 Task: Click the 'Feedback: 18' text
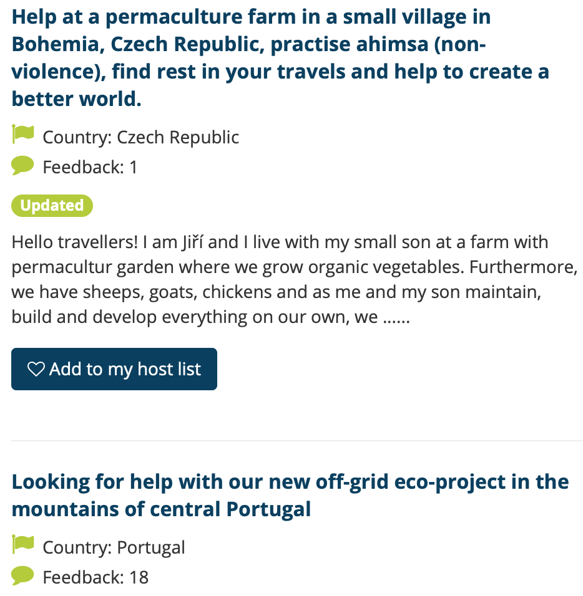click(x=96, y=577)
